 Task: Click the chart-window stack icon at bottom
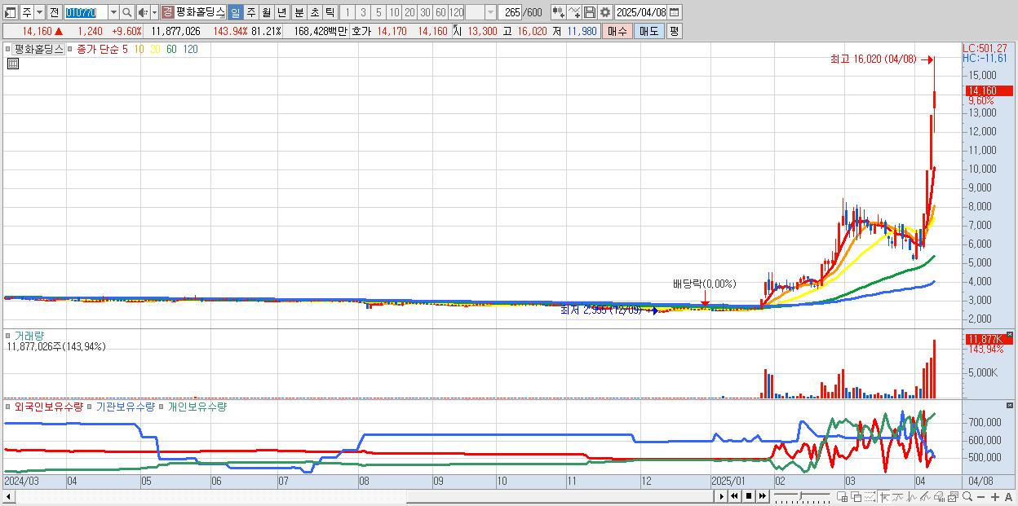tap(954, 496)
